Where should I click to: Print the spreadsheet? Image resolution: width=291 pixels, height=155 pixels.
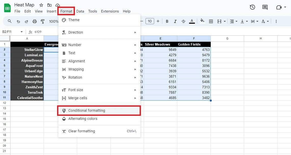34,21
